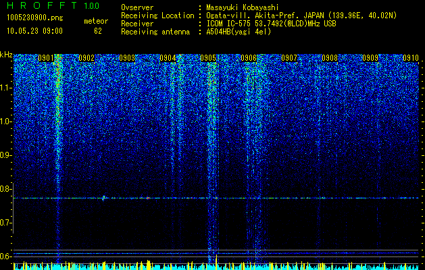Click the 0.8 frequency axis label
The height and width of the screenshot is (270, 425).
(x=5, y=189)
